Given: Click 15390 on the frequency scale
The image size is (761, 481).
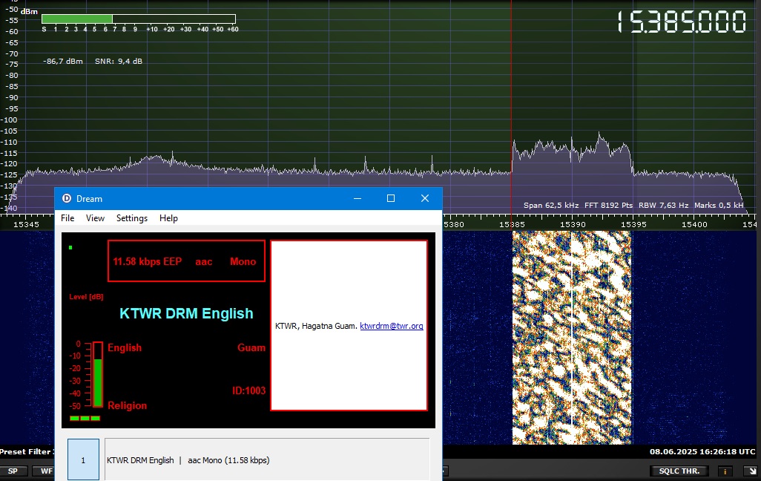Looking at the screenshot, I should coord(573,224).
